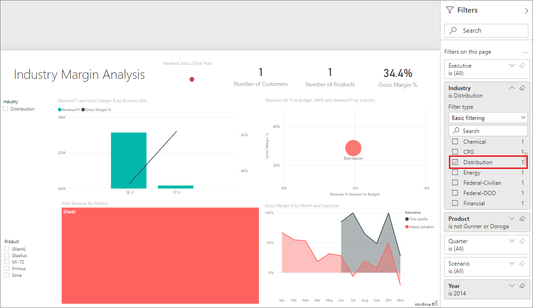
Task: Clear the Scenario filter with eraser icon
Action: (x=522, y=263)
